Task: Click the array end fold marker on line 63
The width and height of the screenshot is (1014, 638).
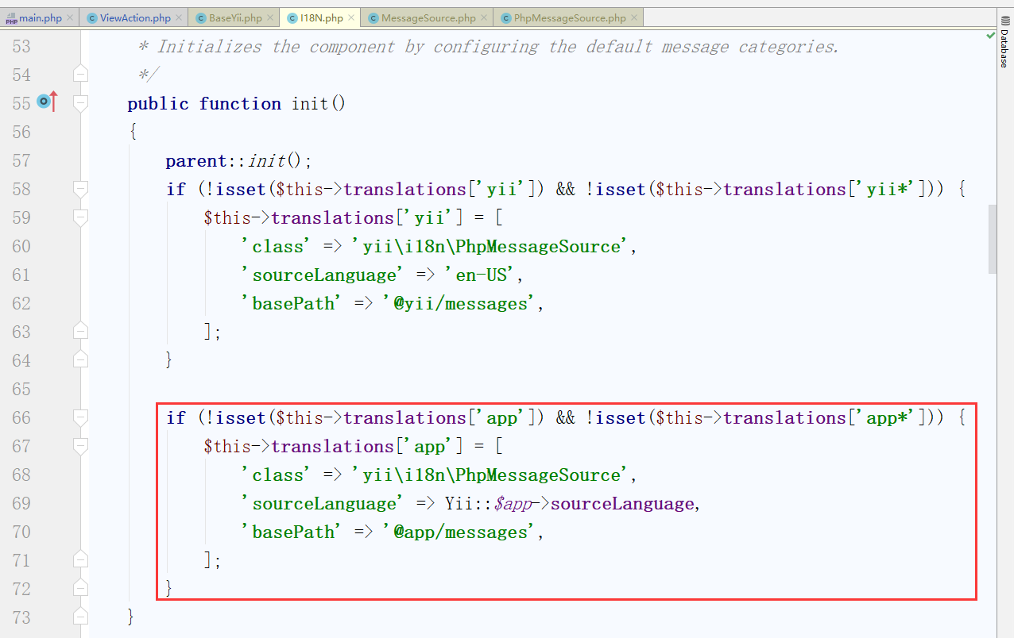Action: tap(80, 332)
